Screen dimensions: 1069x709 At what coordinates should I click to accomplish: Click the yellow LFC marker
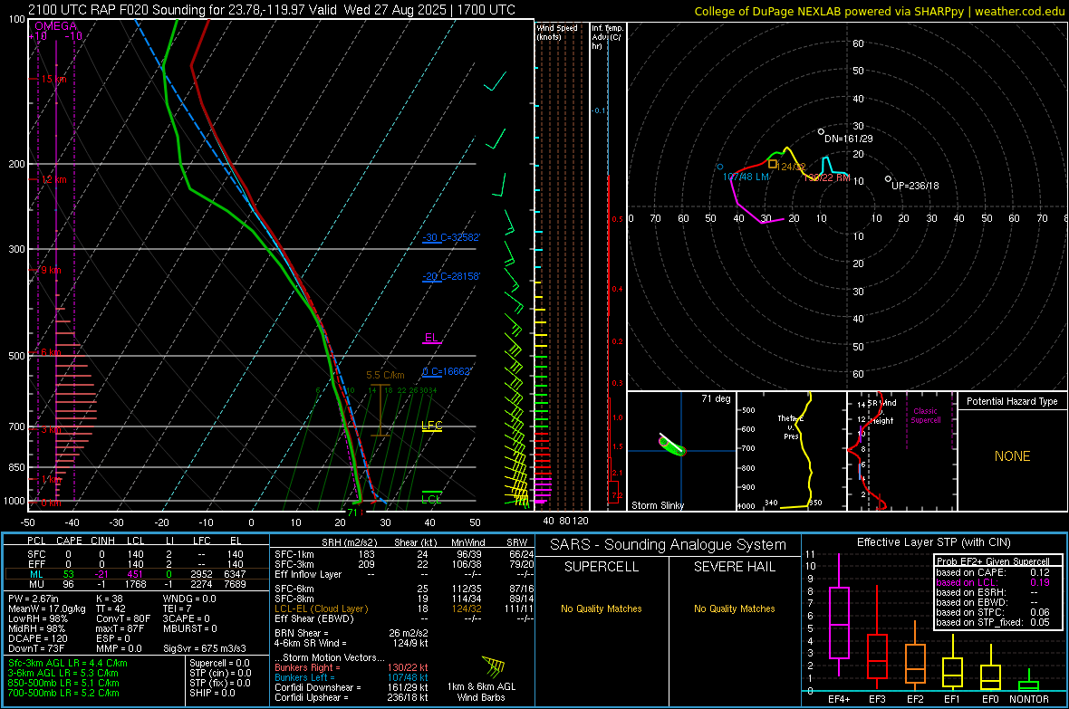[x=431, y=426]
